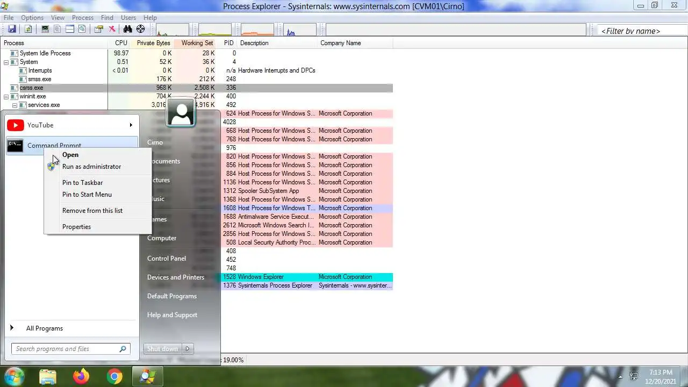Click the Find Window's Process crosshair icon
The width and height of the screenshot is (688, 387).
tap(141, 30)
